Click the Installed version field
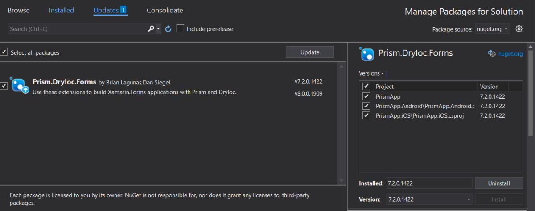The image size is (535, 211). (x=428, y=183)
